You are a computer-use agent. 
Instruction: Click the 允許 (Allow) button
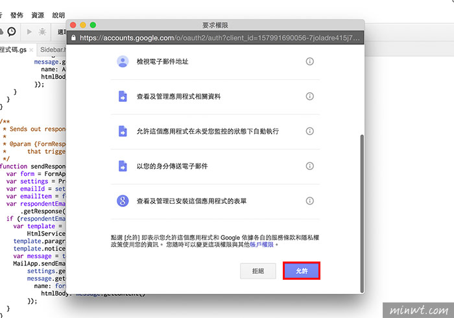pos(302,271)
